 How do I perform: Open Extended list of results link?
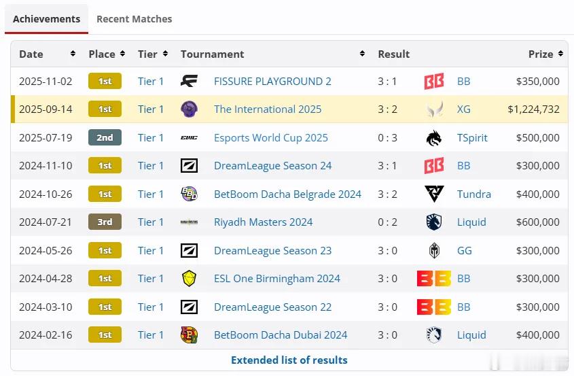point(289,360)
